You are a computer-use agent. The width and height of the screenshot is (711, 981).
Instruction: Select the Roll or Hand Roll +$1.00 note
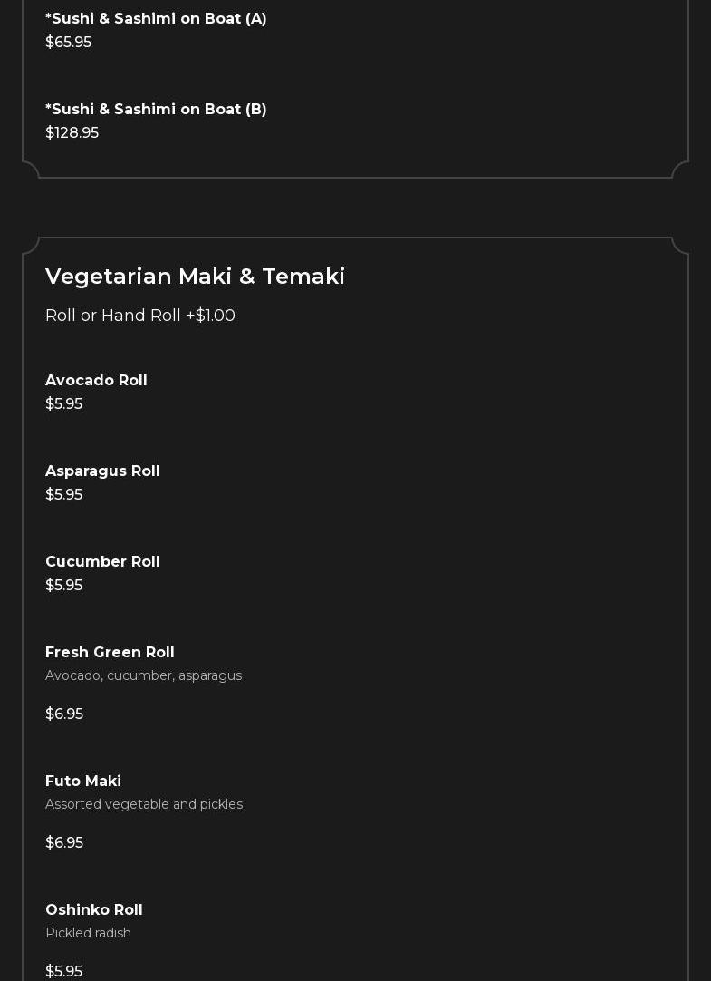[x=140, y=316]
